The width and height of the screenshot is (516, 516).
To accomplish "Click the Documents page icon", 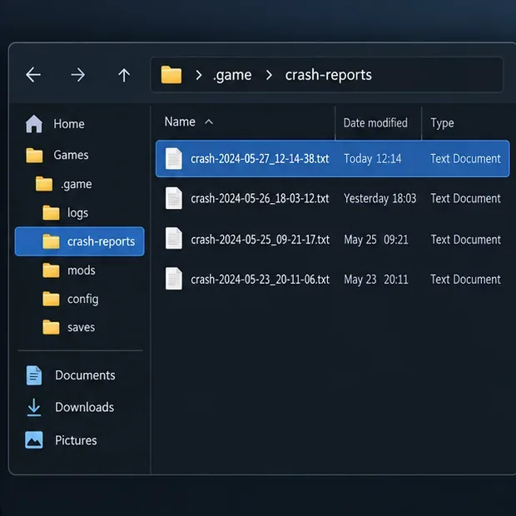I will tap(34, 375).
